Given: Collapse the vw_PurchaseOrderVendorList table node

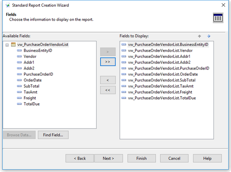Looking at the screenshot, I should pyautogui.click(x=7, y=45).
